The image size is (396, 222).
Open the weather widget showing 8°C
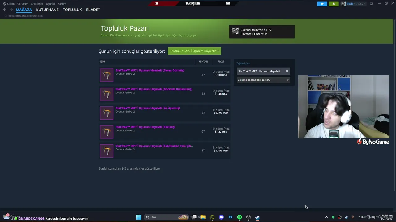pos(10,217)
